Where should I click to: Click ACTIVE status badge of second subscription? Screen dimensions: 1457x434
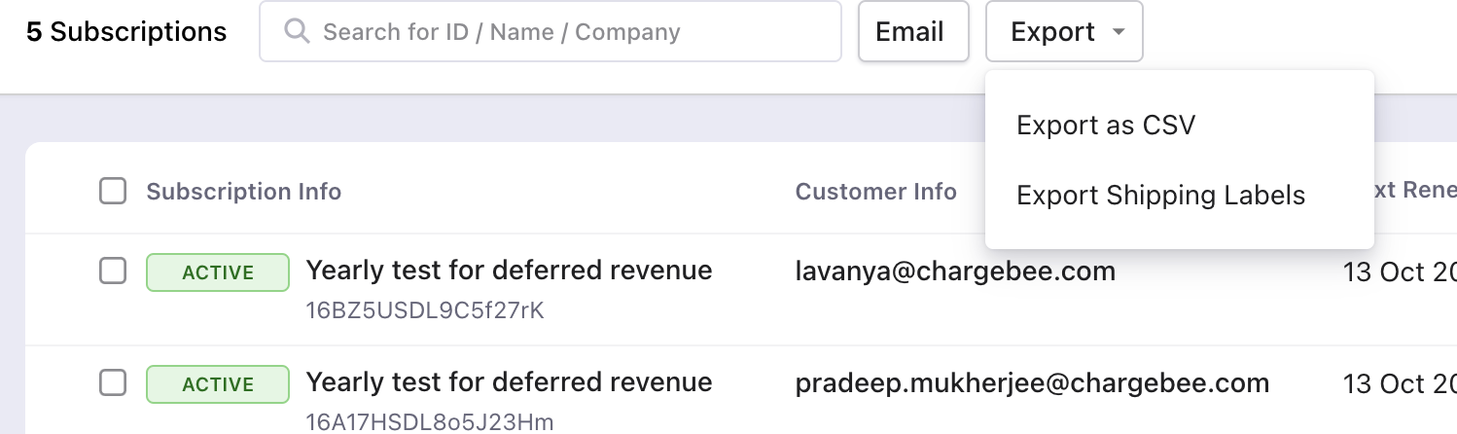218,384
